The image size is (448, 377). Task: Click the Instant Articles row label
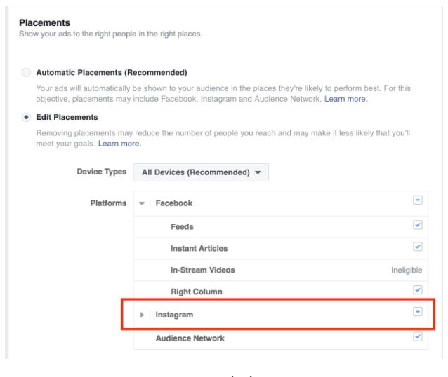point(199,248)
